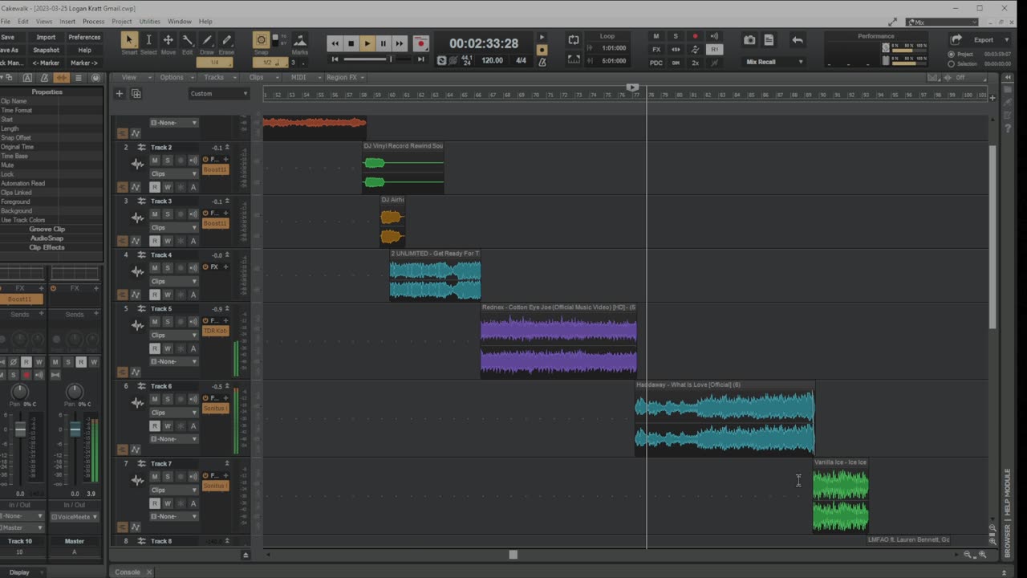Screen dimensions: 1027x578
Task: Choose the Select tool
Action: pyautogui.click(x=148, y=40)
